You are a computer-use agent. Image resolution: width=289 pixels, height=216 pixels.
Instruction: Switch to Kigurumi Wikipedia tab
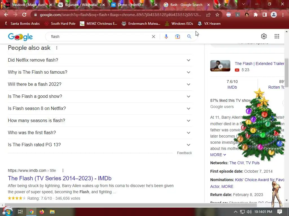(x=81, y=5)
